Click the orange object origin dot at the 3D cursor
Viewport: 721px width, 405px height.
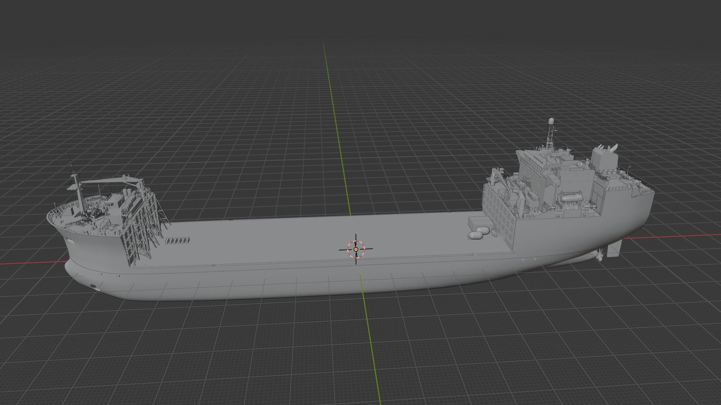[x=356, y=249]
